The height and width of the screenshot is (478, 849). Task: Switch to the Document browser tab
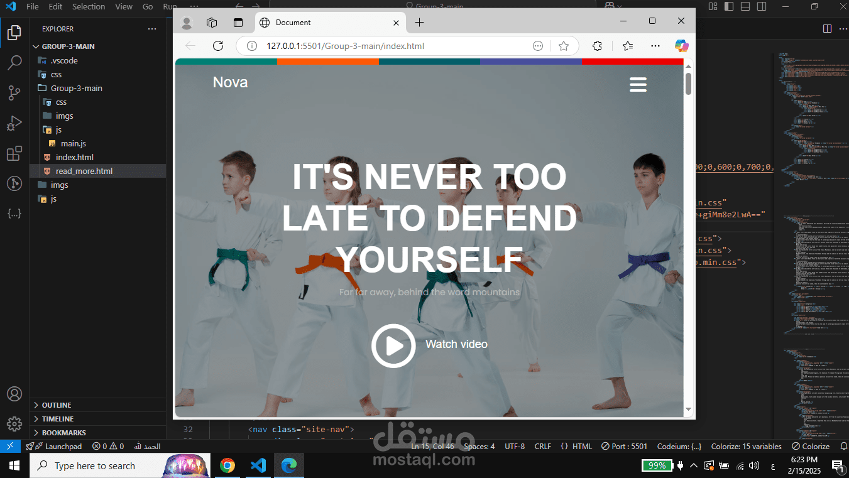pos(330,23)
